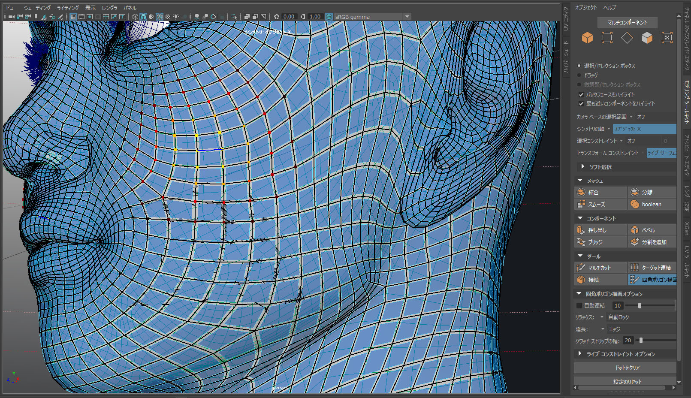Activate the マルチカット (Multi-Cut) tool
This screenshot has width=691, height=398.
600,268
